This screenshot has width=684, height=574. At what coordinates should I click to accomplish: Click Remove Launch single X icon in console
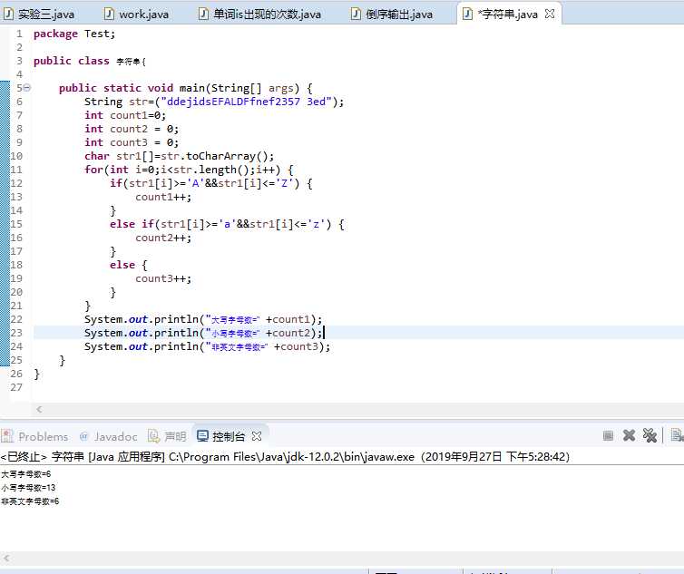pyautogui.click(x=629, y=435)
